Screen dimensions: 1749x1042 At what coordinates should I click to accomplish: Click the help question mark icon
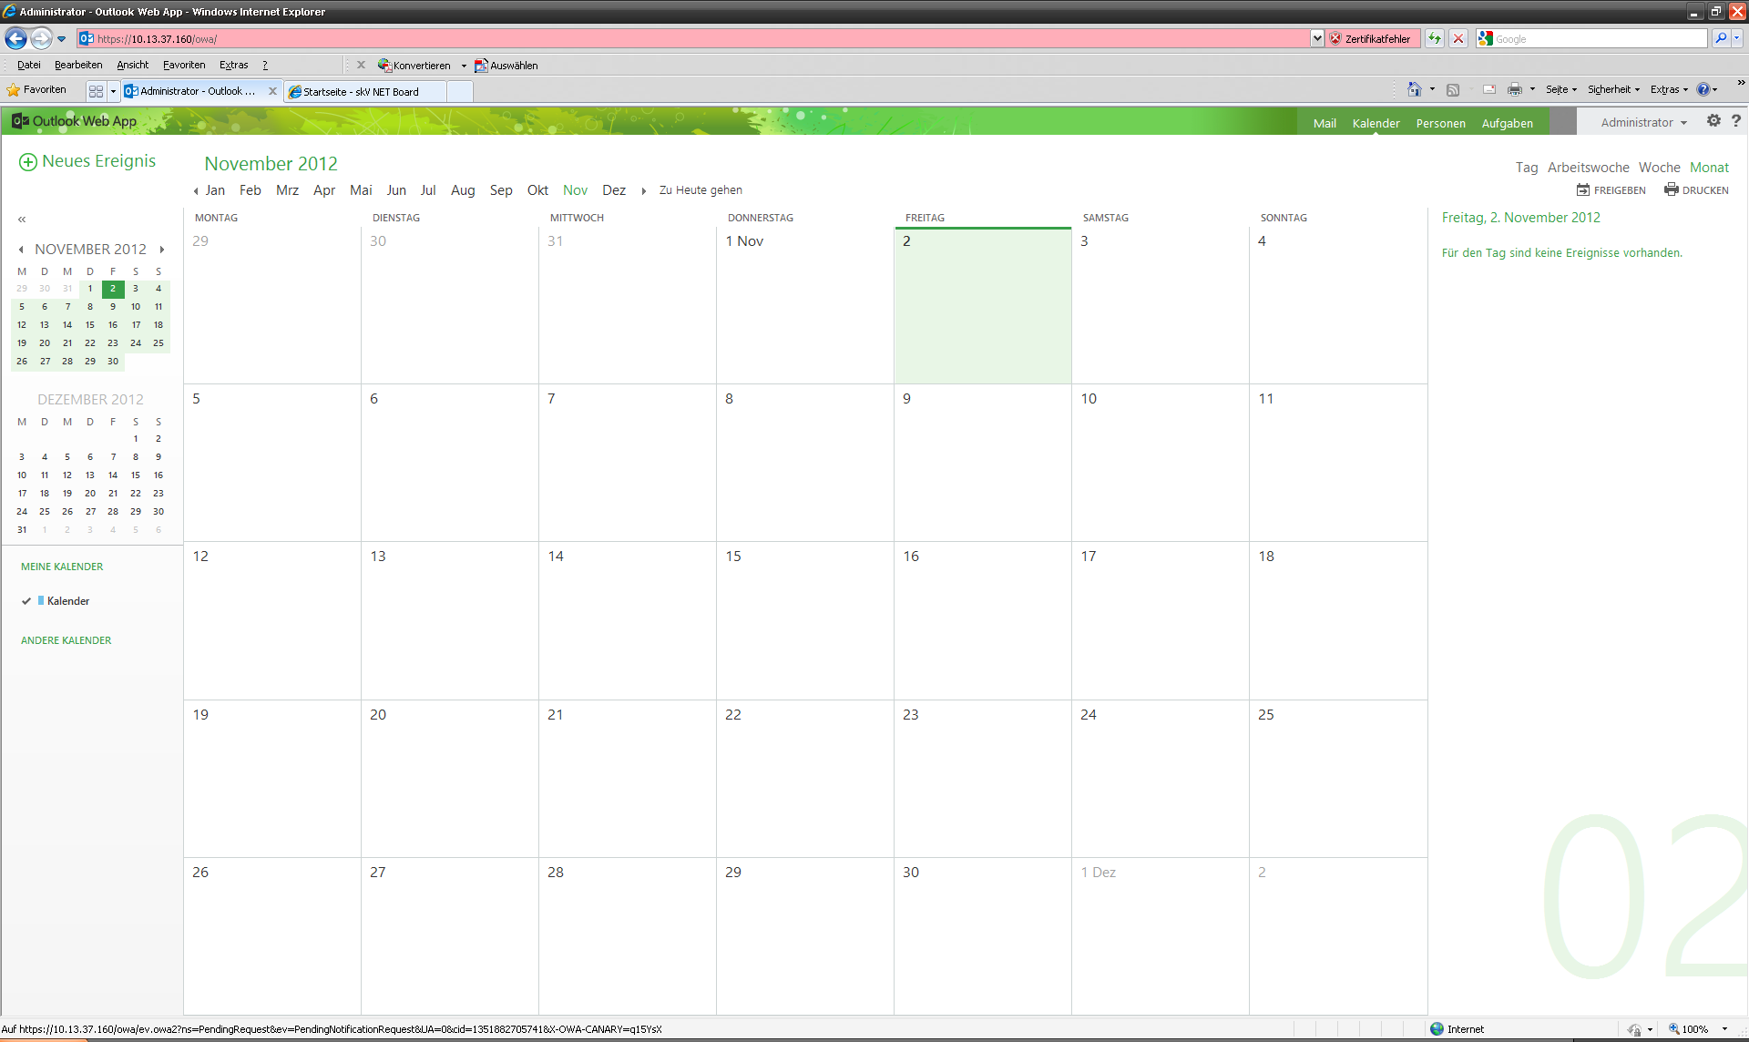point(1736,121)
